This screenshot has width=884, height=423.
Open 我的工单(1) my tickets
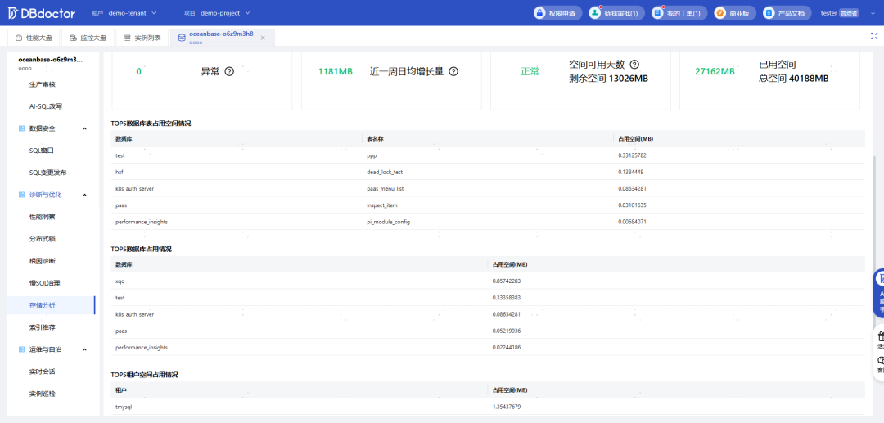coord(679,13)
